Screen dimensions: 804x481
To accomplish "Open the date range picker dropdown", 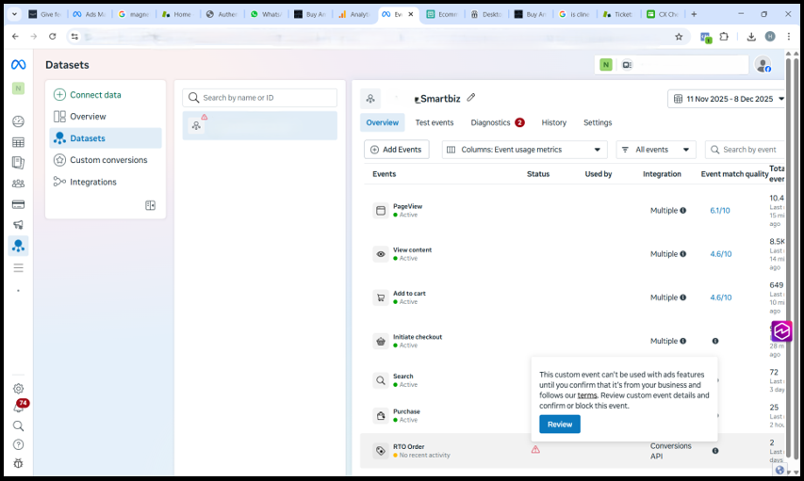I will 726,99.
